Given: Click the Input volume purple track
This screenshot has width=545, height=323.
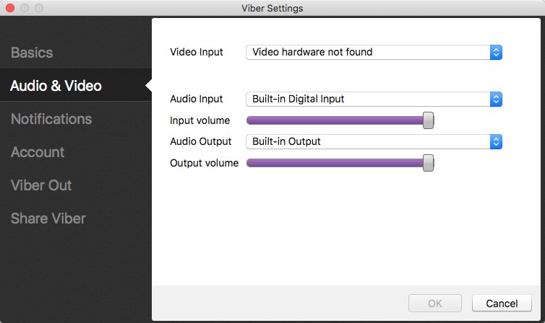Looking at the screenshot, I should click(332, 120).
